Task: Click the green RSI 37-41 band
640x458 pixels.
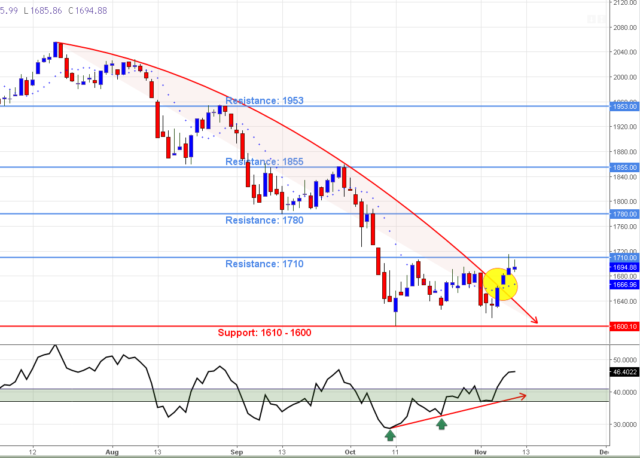Action: coord(304,395)
